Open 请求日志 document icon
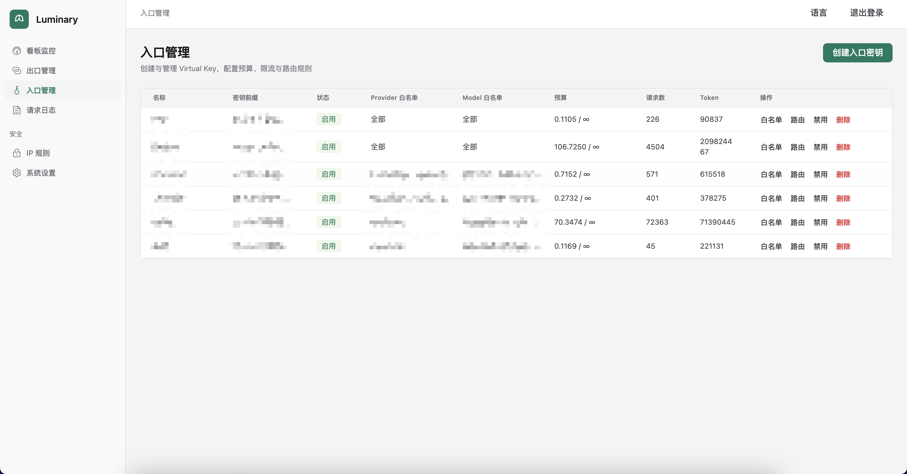This screenshot has height=474, width=907. (x=17, y=110)
